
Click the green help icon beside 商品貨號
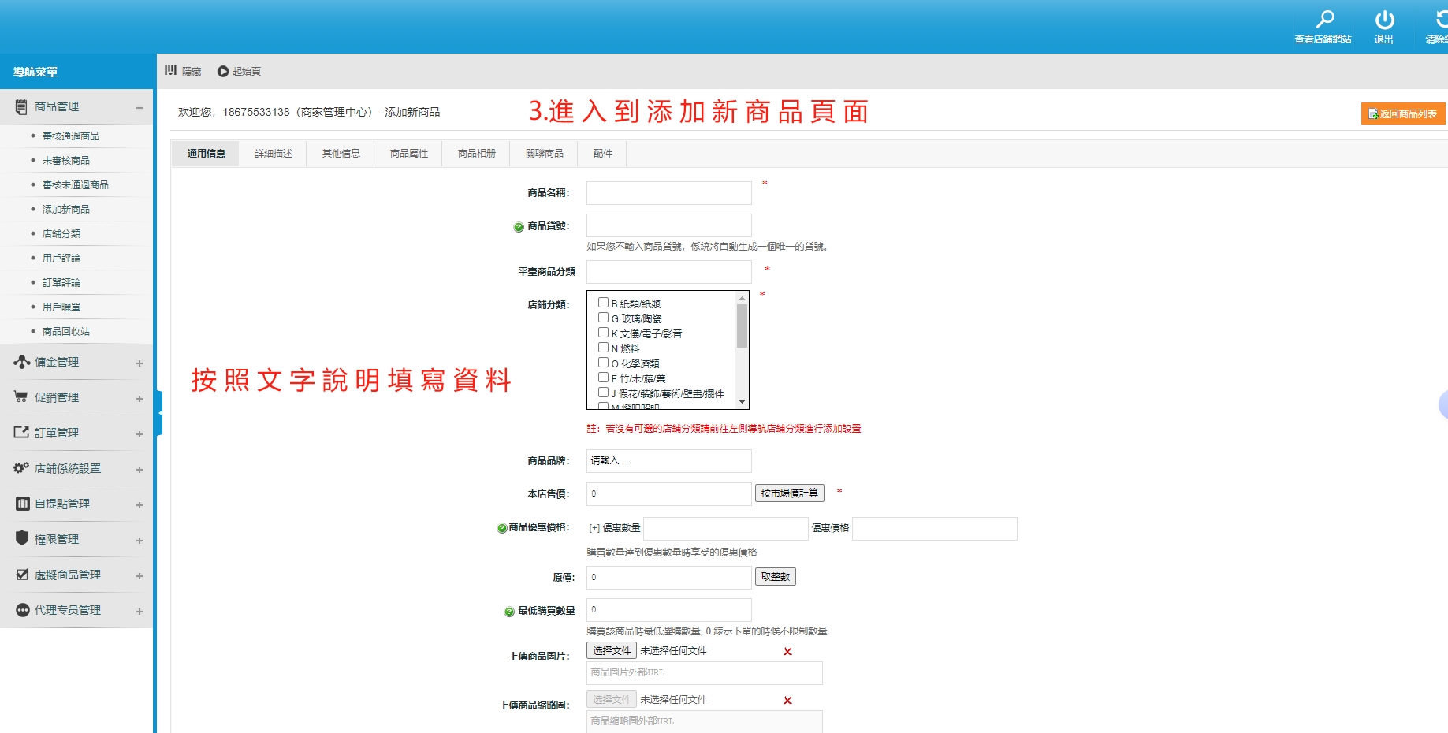coord(519,227)
